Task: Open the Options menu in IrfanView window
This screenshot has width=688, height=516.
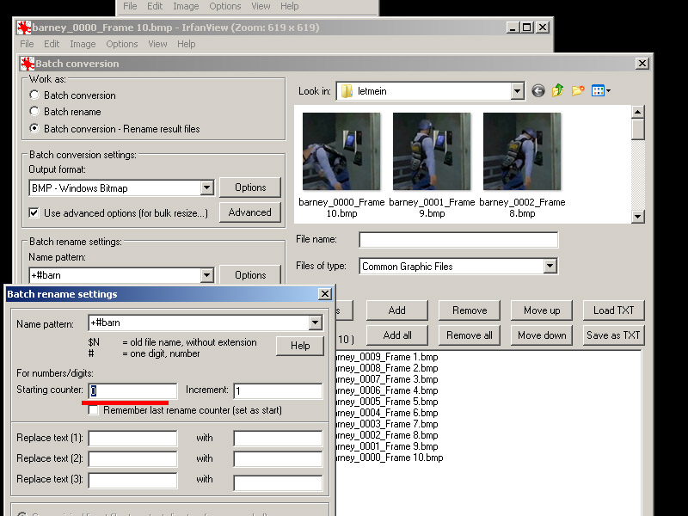Action: tap(121, 44)
